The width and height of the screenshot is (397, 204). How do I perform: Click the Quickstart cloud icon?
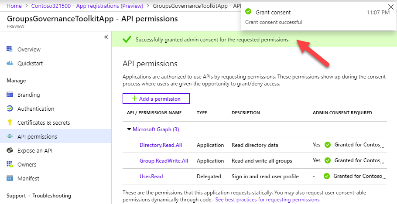click(x=10, y=63)
